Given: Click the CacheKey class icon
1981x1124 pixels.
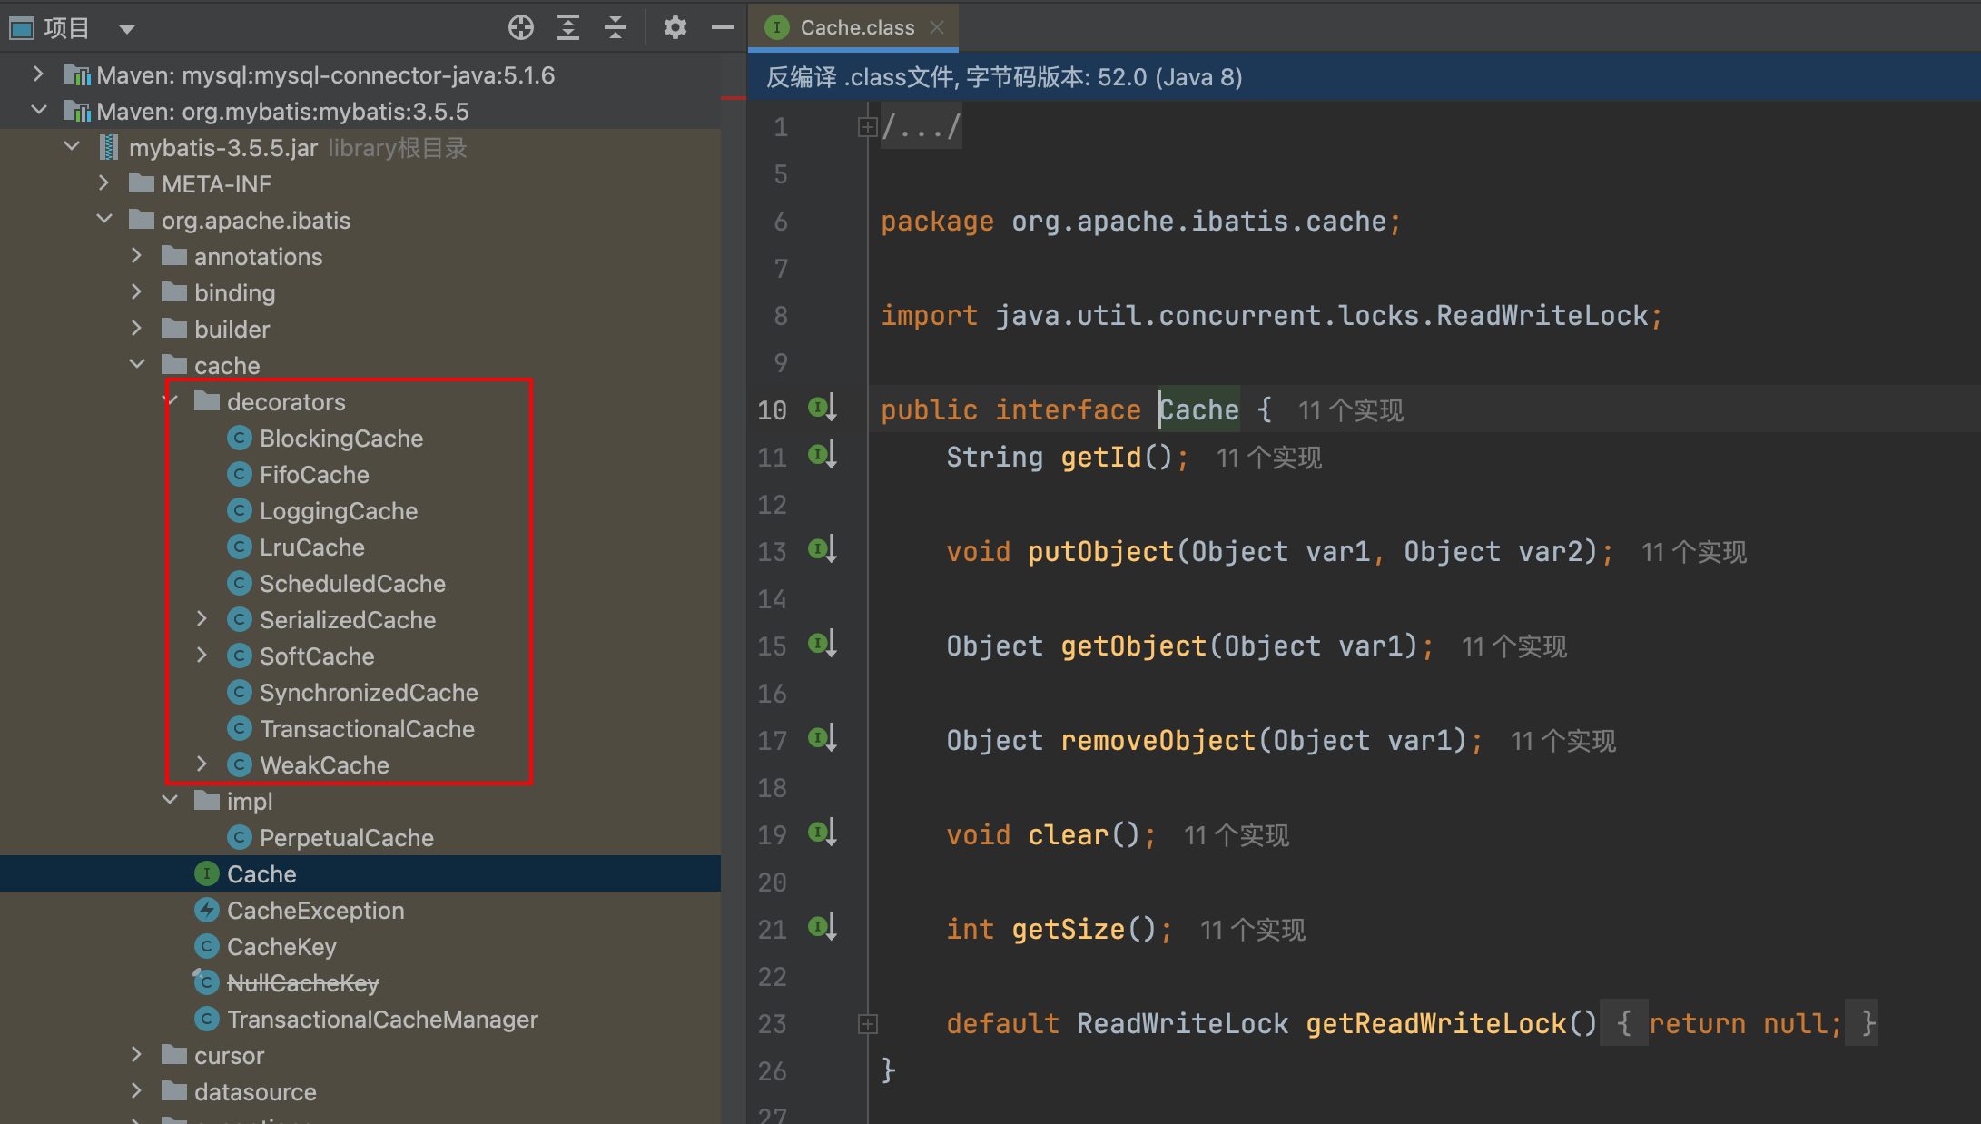Looking at the screenshot, I should [207, 946].
